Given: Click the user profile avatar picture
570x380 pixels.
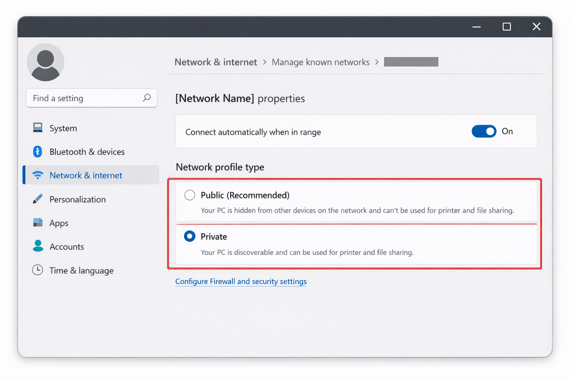Looking at the screenshot, I should click(x=45, y=62).
